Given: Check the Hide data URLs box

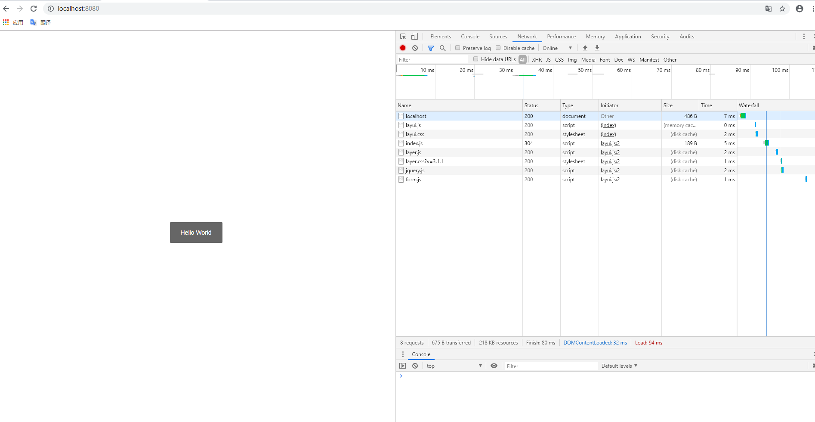Looking at the screenshot, I should pos(475,59).
